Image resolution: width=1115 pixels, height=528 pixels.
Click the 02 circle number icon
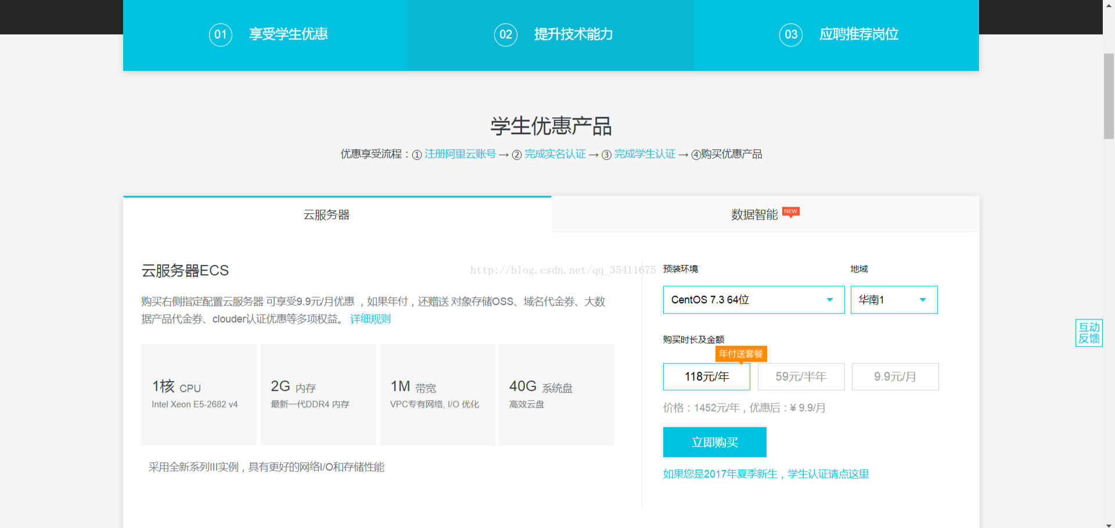coord(506,35)
